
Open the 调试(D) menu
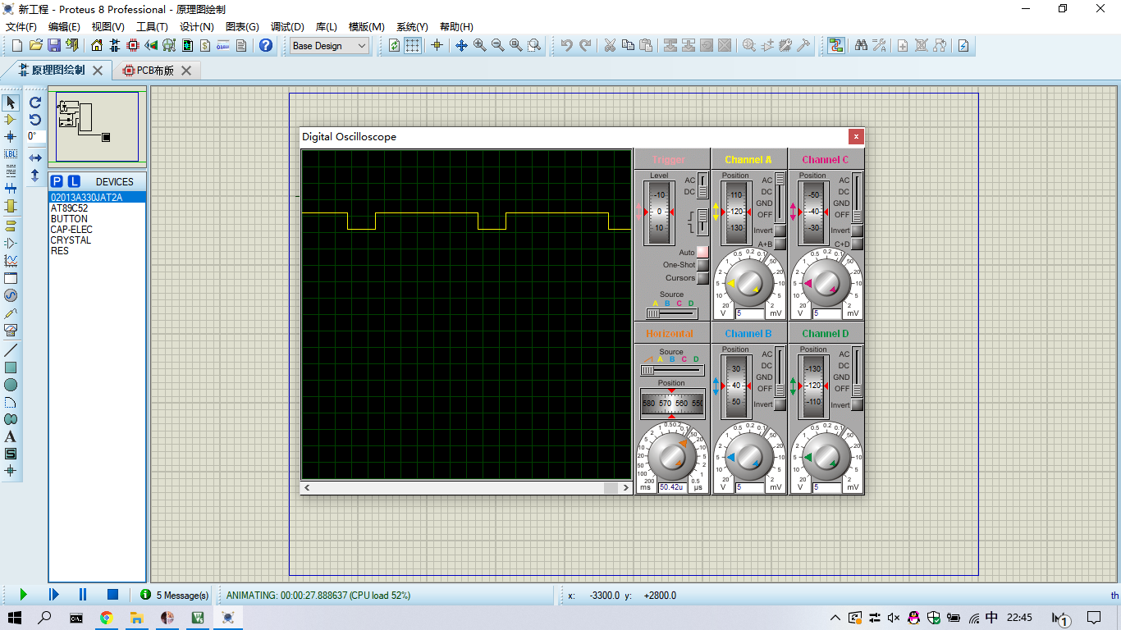[287, 27]
